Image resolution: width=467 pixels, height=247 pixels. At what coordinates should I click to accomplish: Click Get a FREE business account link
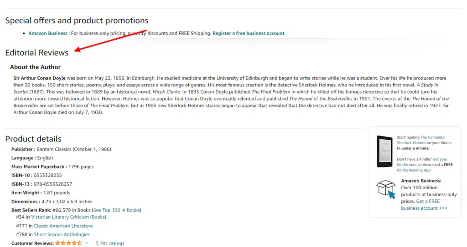[424, 205]
